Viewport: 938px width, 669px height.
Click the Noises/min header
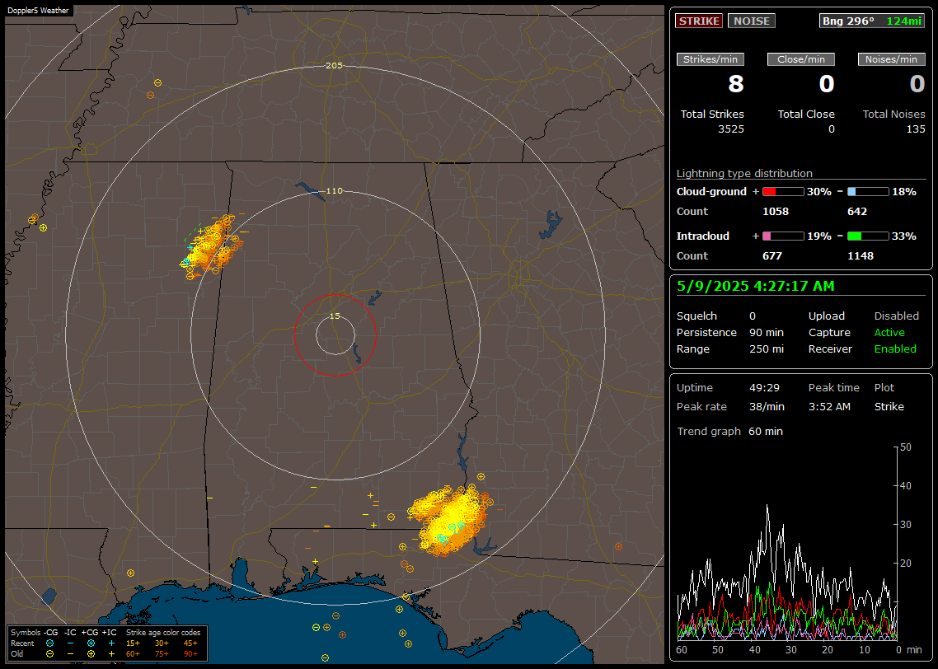point(891,59)
